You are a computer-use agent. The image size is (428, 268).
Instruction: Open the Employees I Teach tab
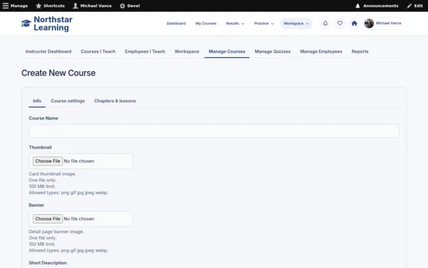click(145, 51)
